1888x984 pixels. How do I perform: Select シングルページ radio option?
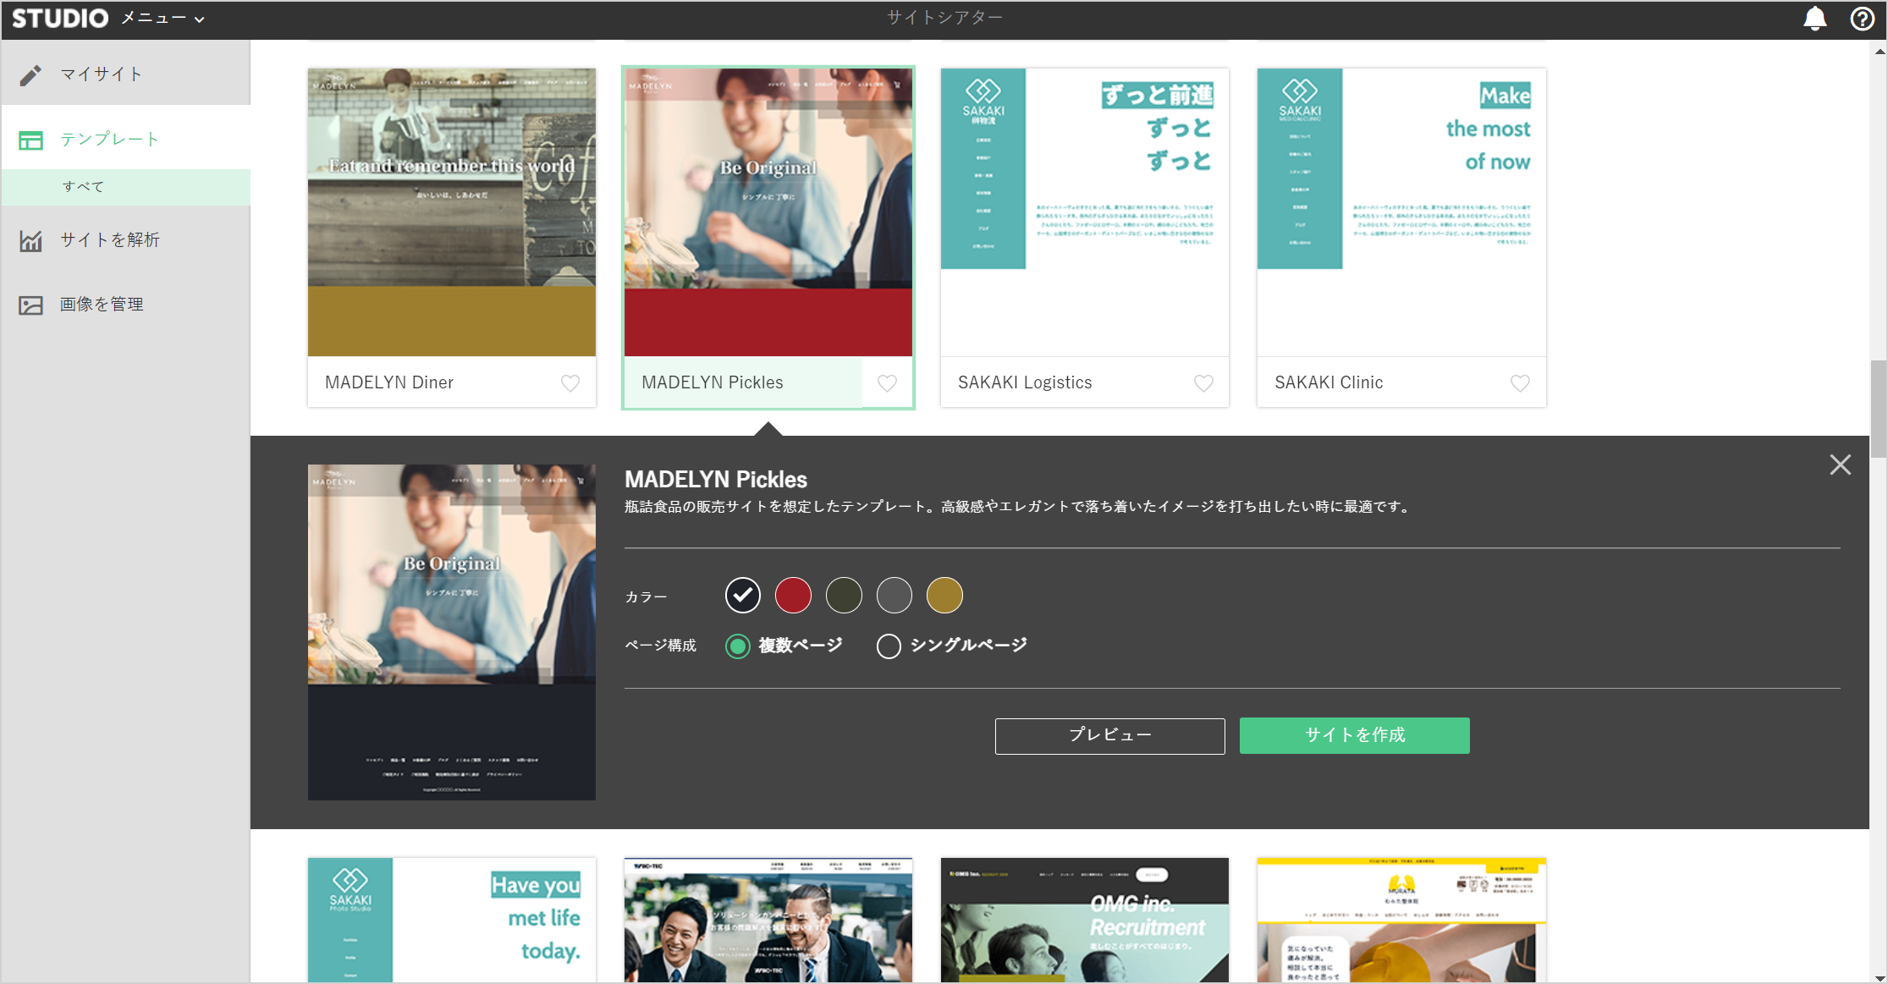pos(889,646)
